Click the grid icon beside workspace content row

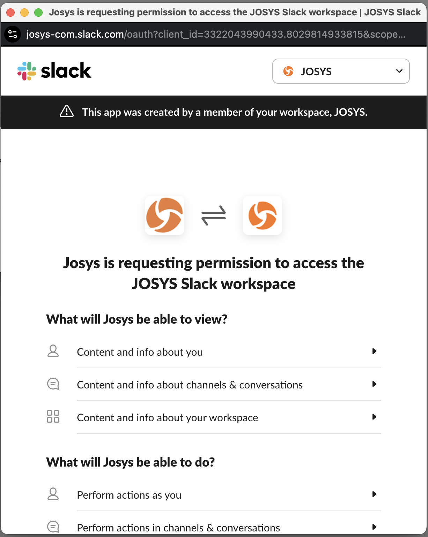coord(53,416)
